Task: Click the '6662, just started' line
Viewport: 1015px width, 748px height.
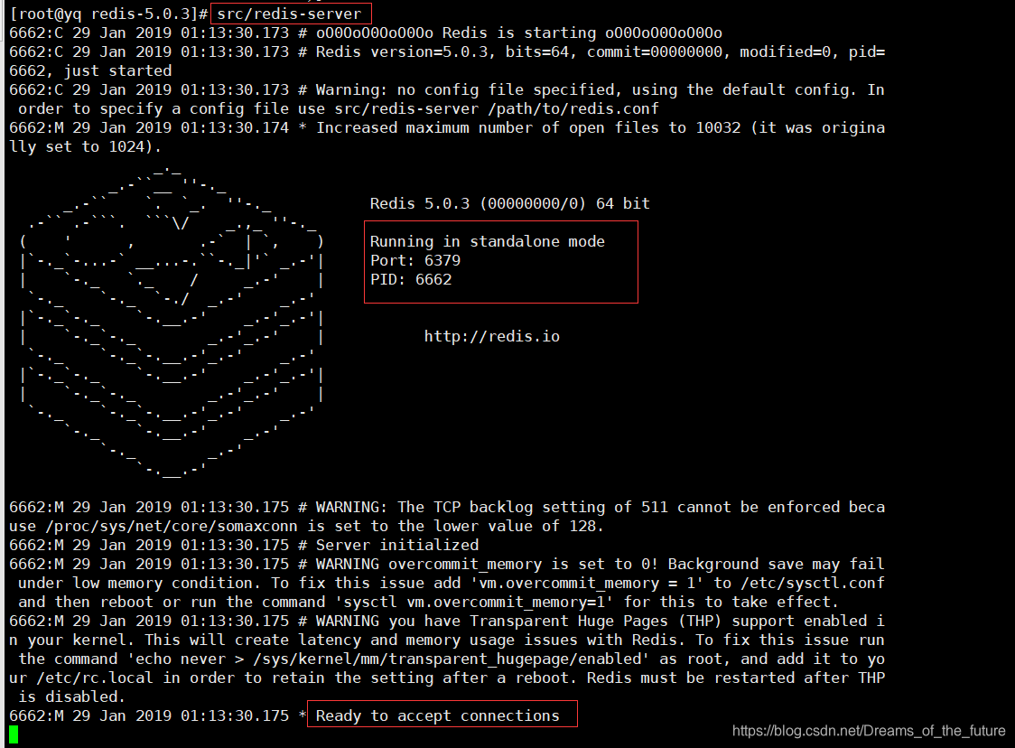Action: (90, 70)
